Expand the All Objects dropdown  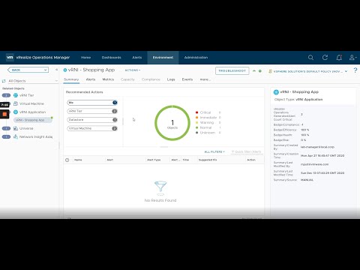tap(56, 81)
